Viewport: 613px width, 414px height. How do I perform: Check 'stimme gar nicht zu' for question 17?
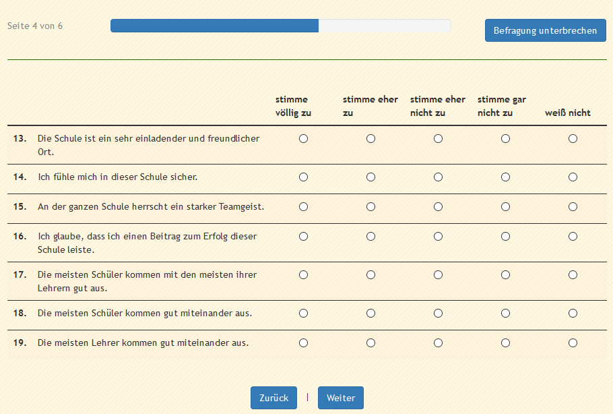click(x=505, y=274)
